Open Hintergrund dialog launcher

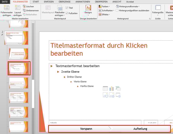150,19
